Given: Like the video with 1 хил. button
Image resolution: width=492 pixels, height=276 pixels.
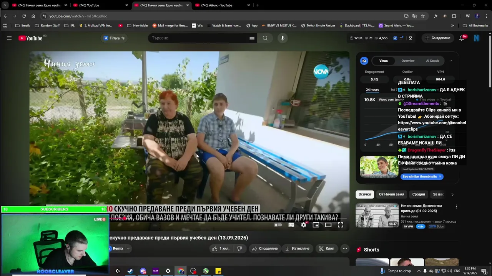Looking at the screenshot, I should 221,248.
